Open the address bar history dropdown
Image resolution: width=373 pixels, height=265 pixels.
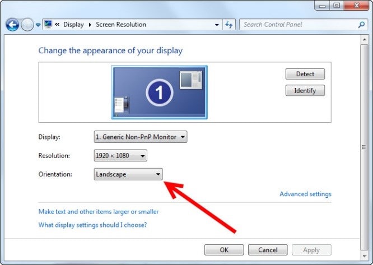[217, 25]
